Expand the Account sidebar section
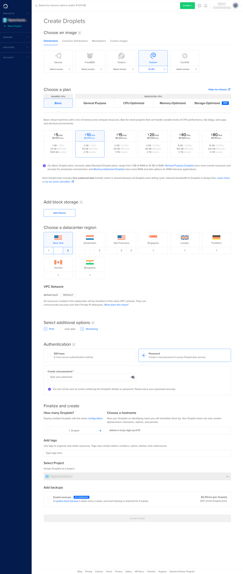The width and height of the screenshot is (243, 574). pos(27,57)
